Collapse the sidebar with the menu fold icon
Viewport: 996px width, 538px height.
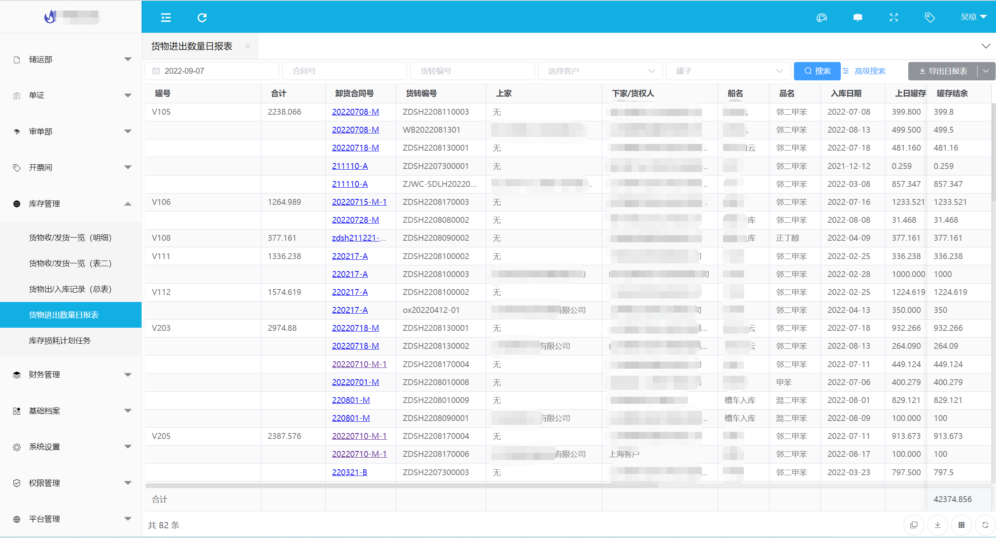point(166,18)
